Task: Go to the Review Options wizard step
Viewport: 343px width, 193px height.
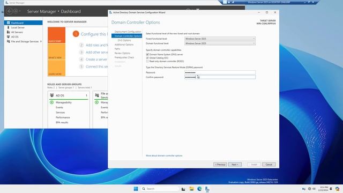Action: (122, 53)
